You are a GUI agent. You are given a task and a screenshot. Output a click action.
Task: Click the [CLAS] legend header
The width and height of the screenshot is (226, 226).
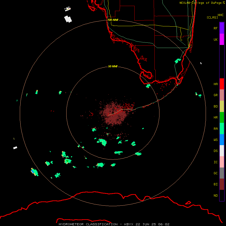coord(212,17)
